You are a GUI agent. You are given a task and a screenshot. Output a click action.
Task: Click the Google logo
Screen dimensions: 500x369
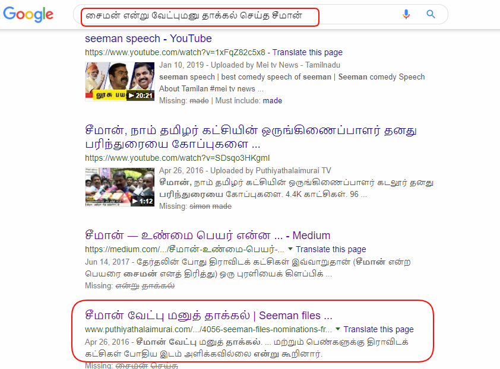[28, 14]
